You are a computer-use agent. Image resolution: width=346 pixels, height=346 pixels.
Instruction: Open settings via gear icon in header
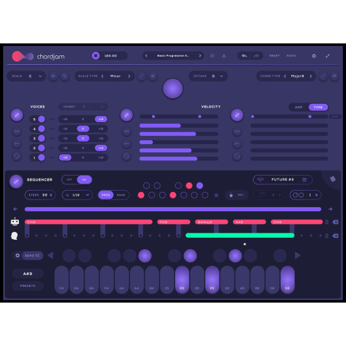pyautogui.click(x=314, y=56)
